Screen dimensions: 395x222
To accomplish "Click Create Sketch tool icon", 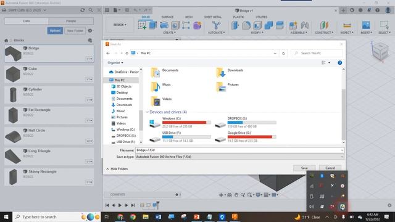I will tap(143, 25).
